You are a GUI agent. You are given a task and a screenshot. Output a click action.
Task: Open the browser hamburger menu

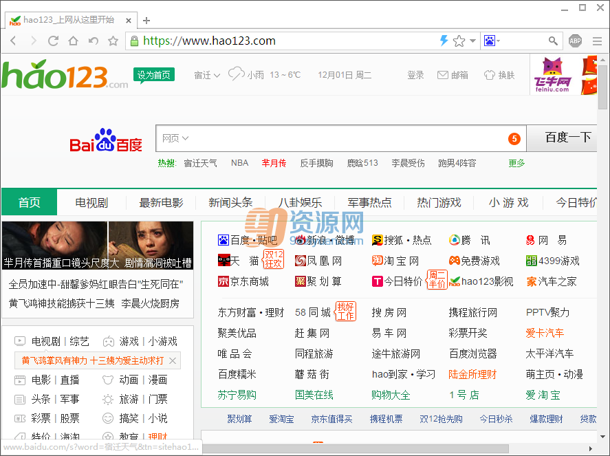(x=597, y=41)
